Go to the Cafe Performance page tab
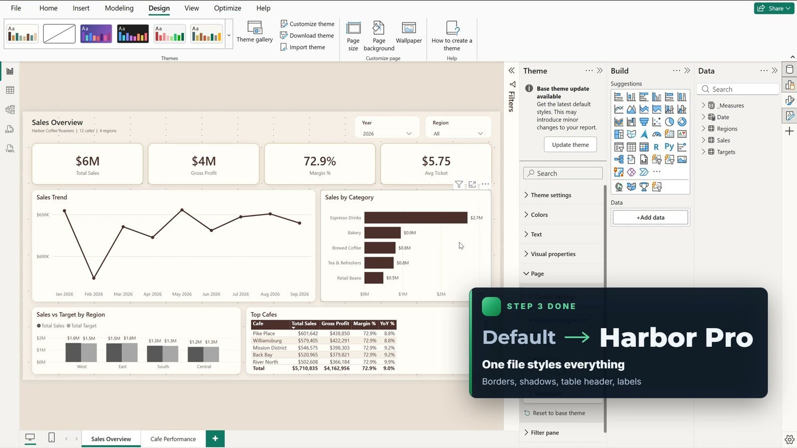The height and width of the screenshot is (448, 797). 173,439
